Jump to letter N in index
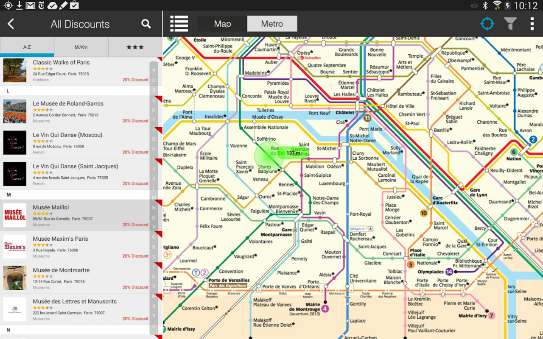The height and width of the screenshot is (339, 543). [x=154, y=208]
